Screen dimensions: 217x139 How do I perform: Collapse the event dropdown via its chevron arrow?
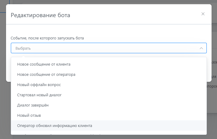tap(201, 48)
